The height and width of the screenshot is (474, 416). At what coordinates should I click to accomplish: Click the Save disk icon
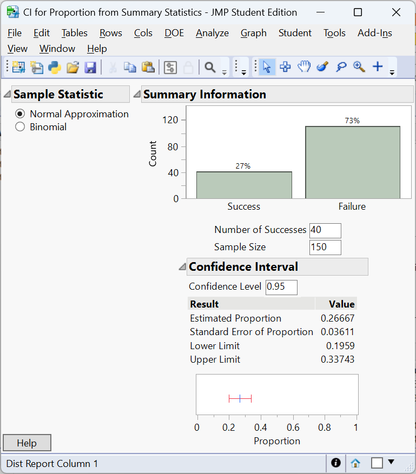(90, 67)
